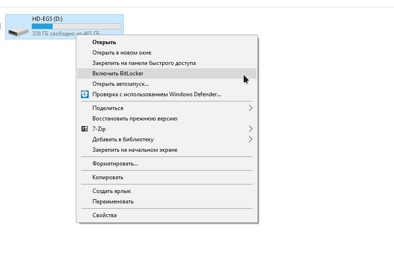Choose Восстановить прежнюю версию

167,119
